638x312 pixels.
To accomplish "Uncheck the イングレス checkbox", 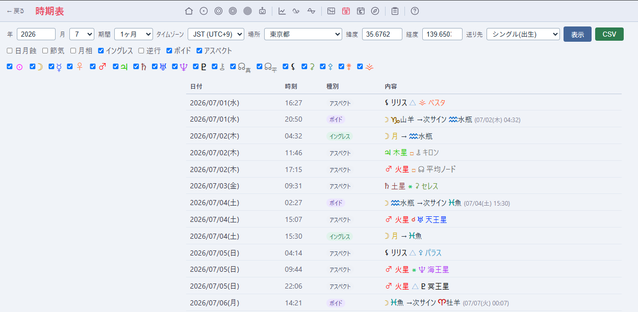I will 101,51.
